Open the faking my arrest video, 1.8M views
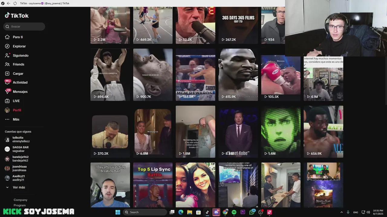 pyautogui.click(x=195, y=132)
